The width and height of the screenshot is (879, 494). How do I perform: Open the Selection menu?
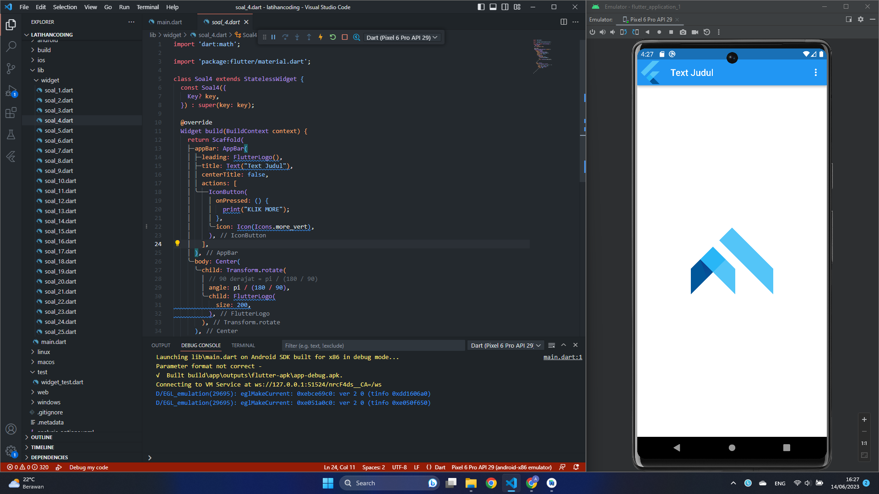tap(65, 7)
